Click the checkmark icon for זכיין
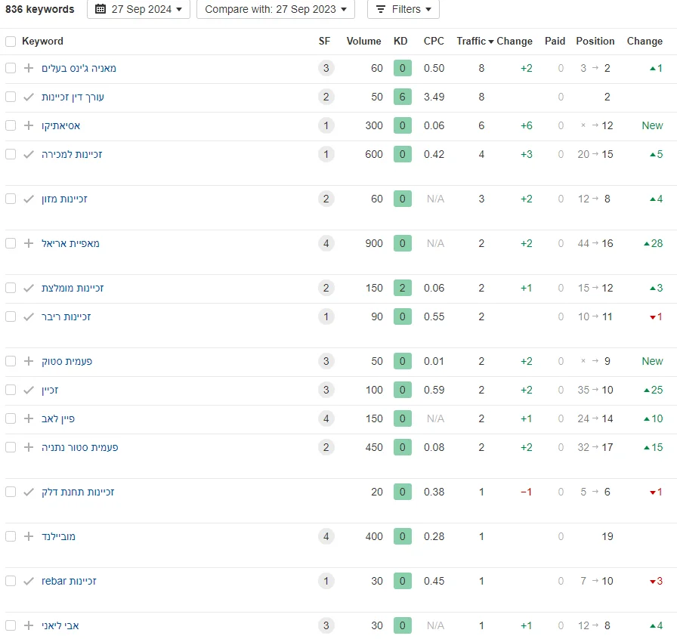The height and width of the screenshot is (639, 677). (x=29, y=390)
